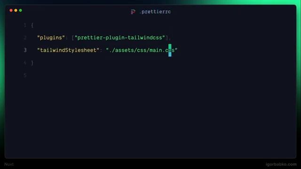The width and height of the screenshot is (301, 169).
Task: Click line number 5 in the gutter
Action: coord(25,75)
